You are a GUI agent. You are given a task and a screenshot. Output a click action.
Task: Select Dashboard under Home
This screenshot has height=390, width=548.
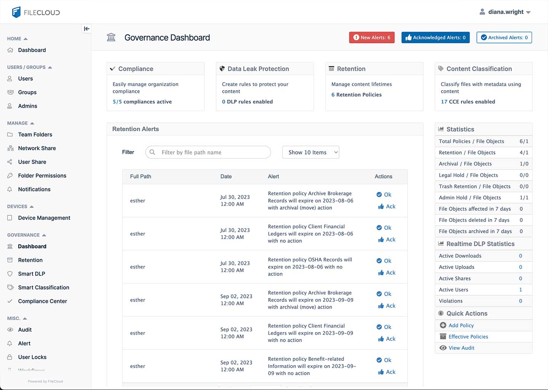pyautogui.click(x=32, y=50)
